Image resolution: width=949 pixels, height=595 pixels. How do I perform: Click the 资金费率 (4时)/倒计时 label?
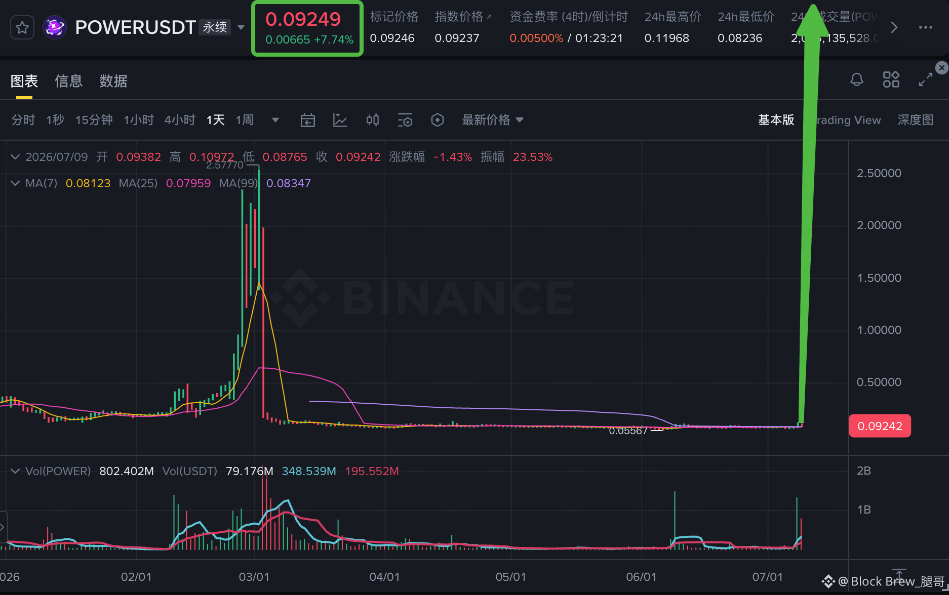(569, 17)
